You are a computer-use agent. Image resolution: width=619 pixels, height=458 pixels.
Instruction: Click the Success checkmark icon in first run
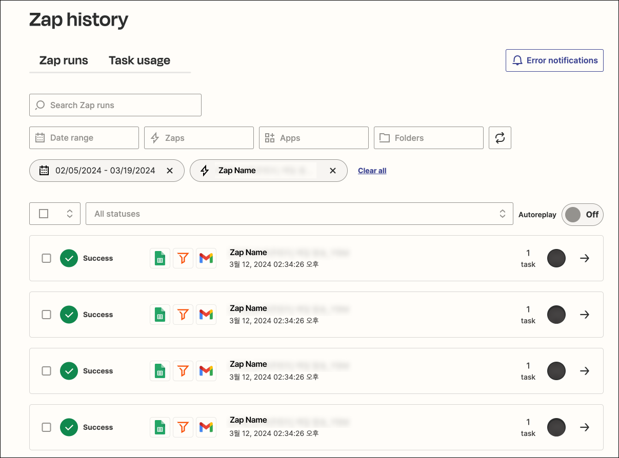click(69, 258)
